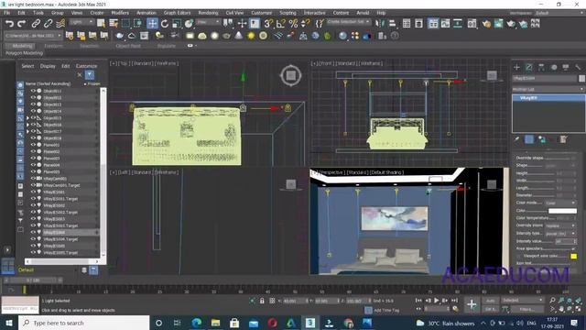Click the Mirror tool icon
The image size is (586, 330).
pos(380,24)
